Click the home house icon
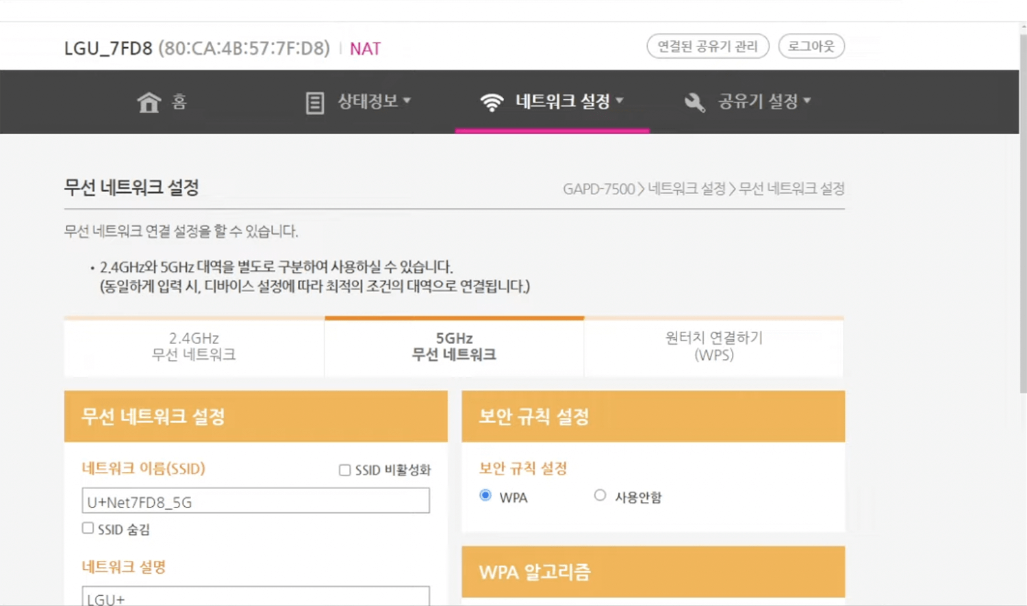 coord(149,102)
